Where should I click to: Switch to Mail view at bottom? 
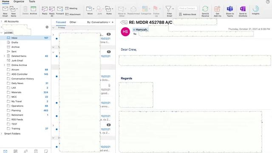click(x=6, y=151)
